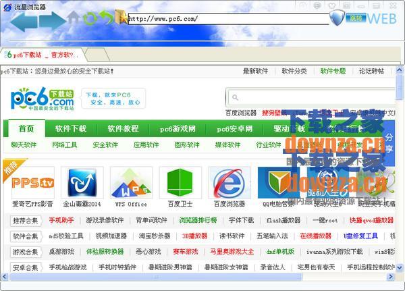Click the skin shirt icon in title bar
The image size is (405, 291).
tap(332, 5)
